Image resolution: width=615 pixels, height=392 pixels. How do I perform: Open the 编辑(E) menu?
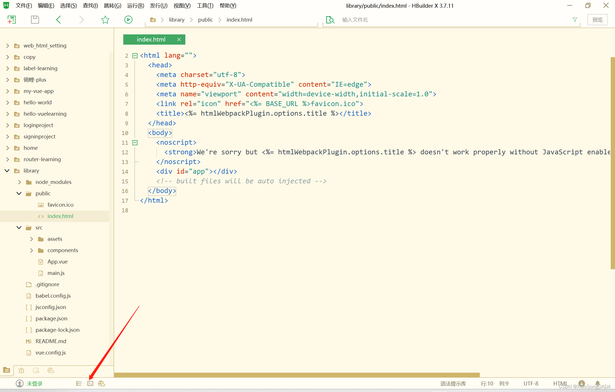pos(46,6)
